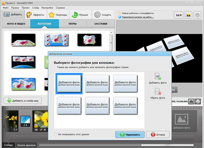Viewport: 204px width, 148px height.
Task: Select the top right Добавьте фото placeholder
Action: coord(125,83)
